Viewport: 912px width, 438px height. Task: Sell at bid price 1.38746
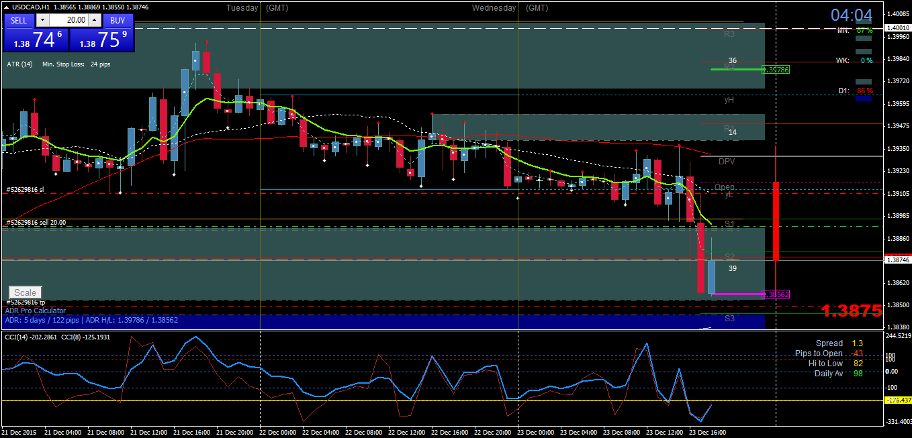(x=36, y=39)
